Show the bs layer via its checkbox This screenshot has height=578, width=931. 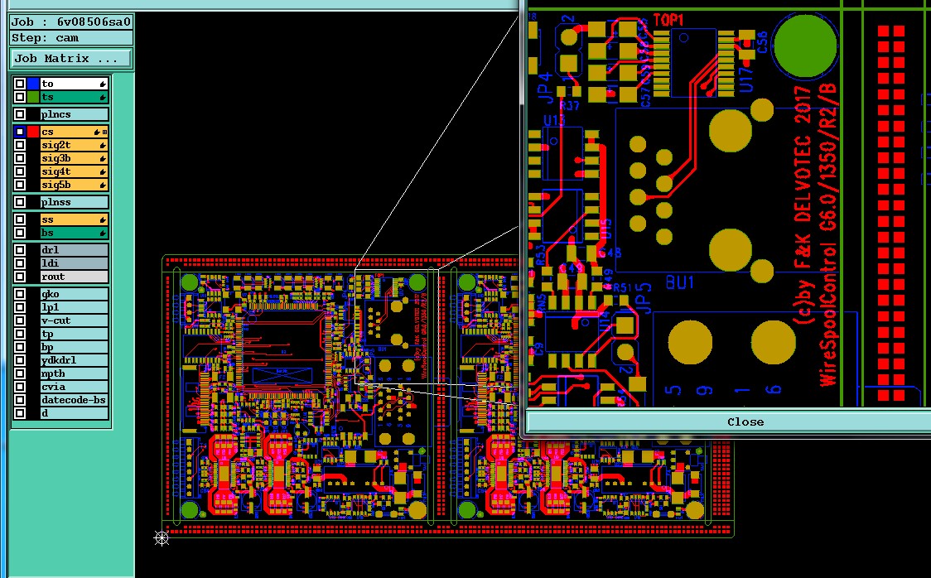point(20,233)
